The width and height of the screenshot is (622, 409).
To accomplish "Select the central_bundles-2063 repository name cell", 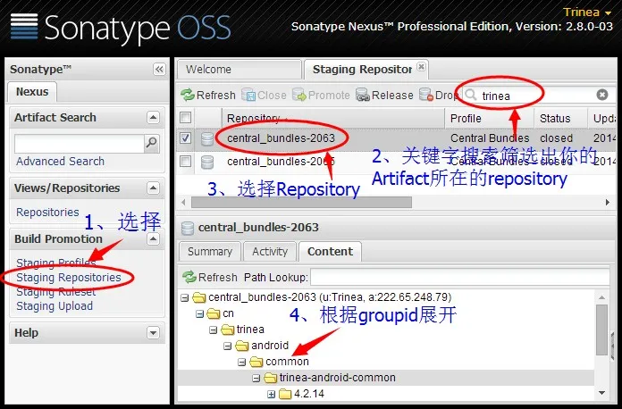I will [x=281, y=138].
